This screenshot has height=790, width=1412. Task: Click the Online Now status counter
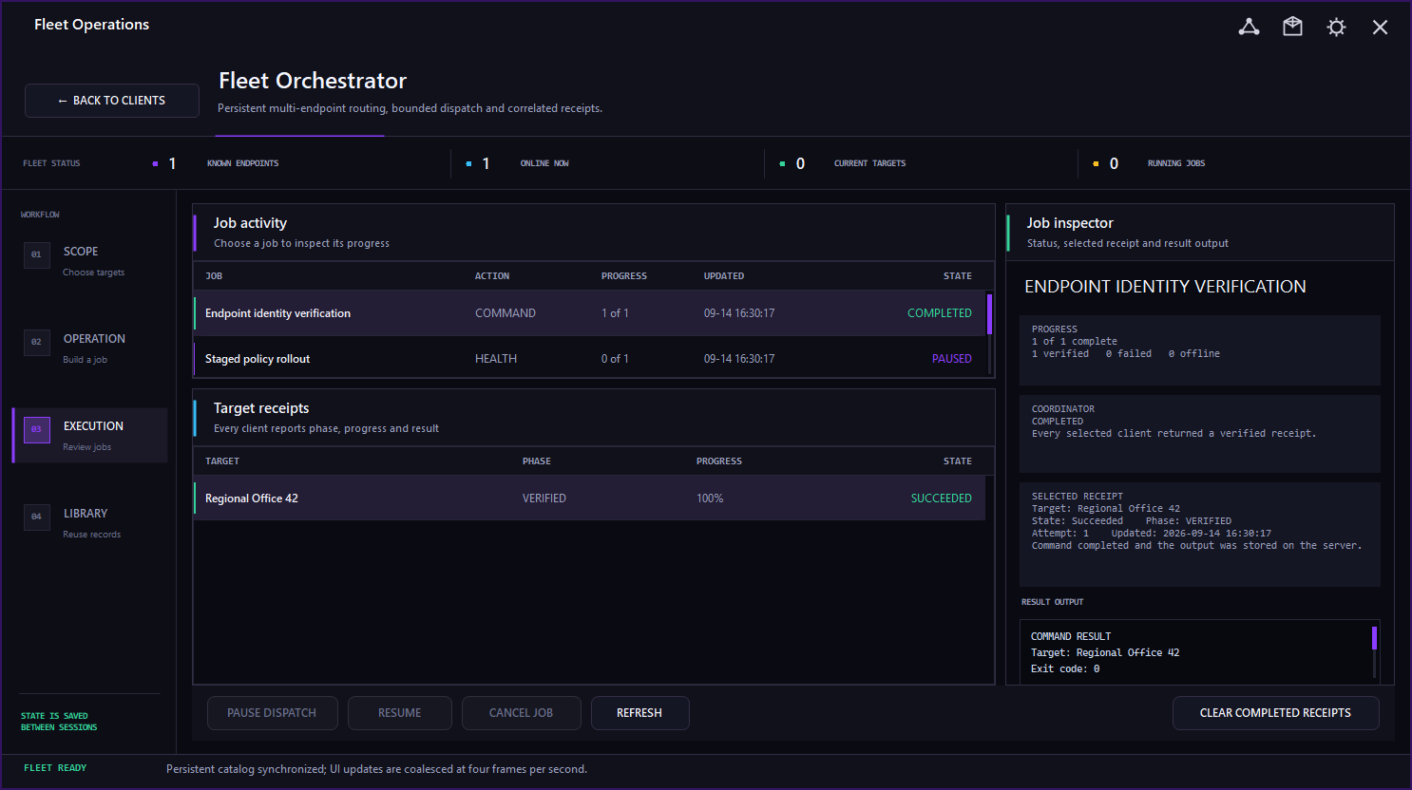[x=518, y=163]
